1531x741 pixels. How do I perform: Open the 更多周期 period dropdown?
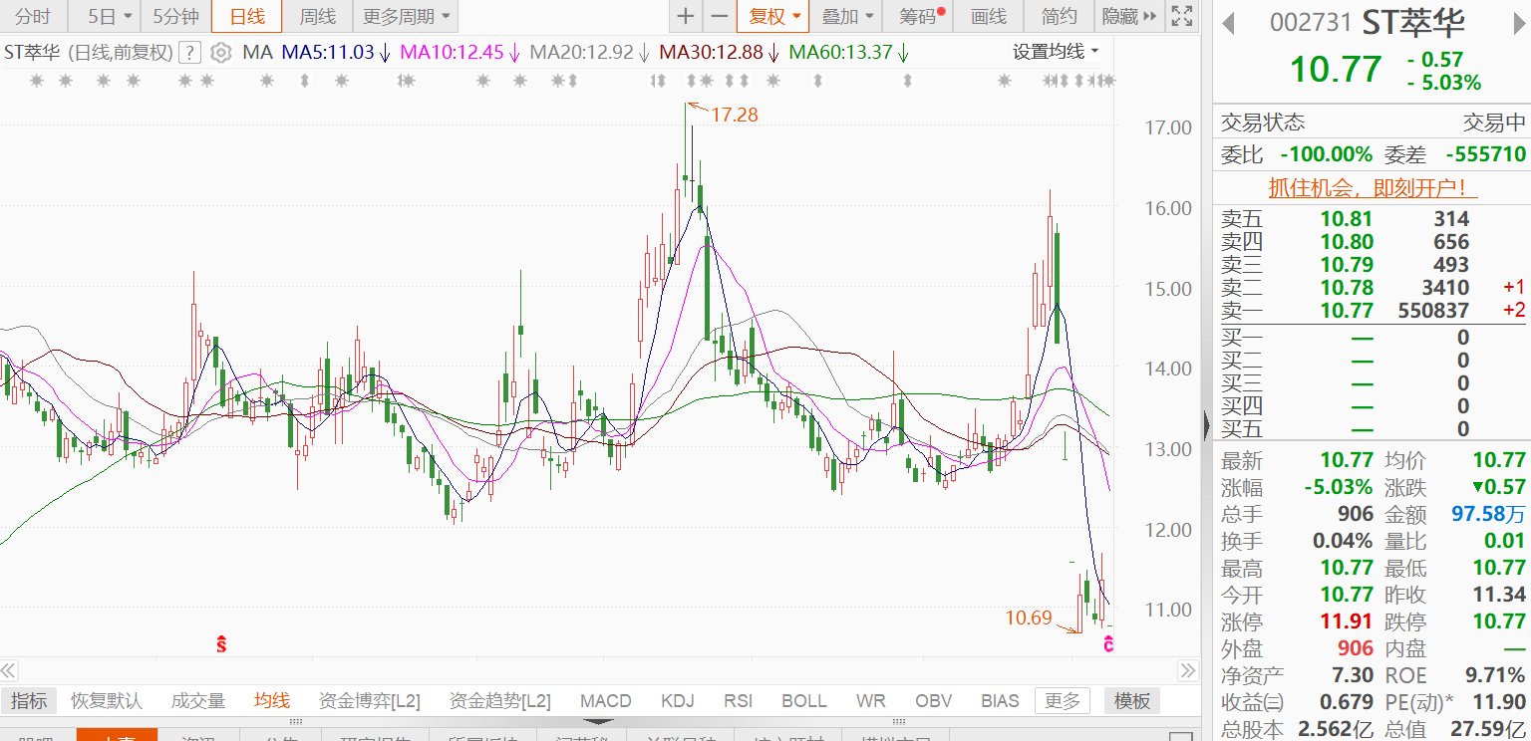pyautogui.click(x=405, y=17)
